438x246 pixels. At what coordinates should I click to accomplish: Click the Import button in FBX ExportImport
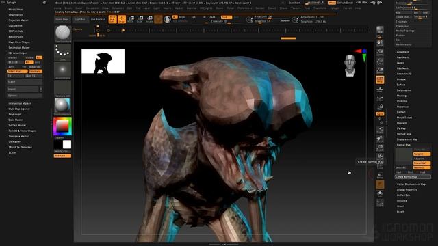(23, 90)
